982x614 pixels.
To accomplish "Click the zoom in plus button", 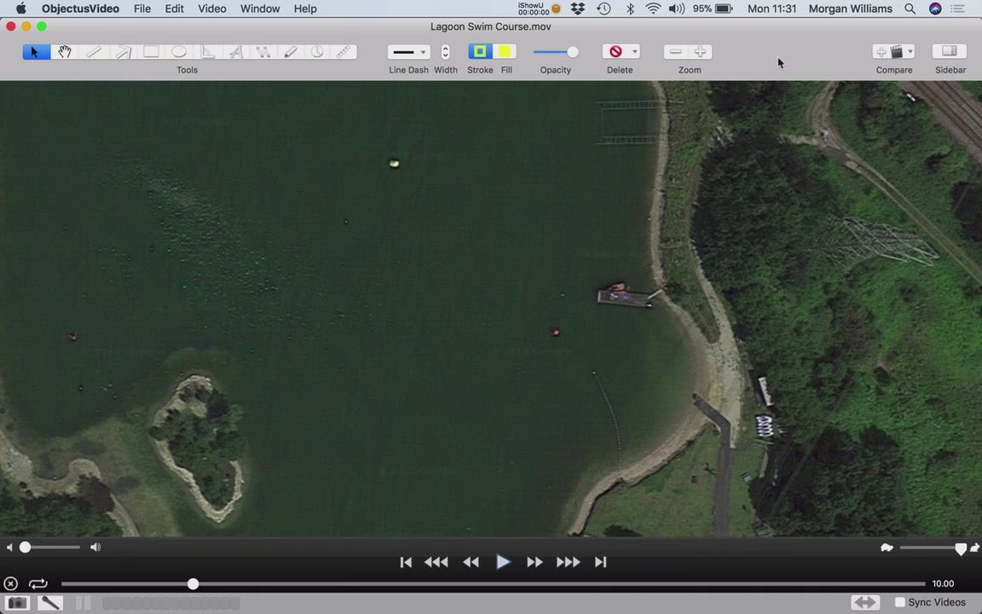I will pos(700,52).
